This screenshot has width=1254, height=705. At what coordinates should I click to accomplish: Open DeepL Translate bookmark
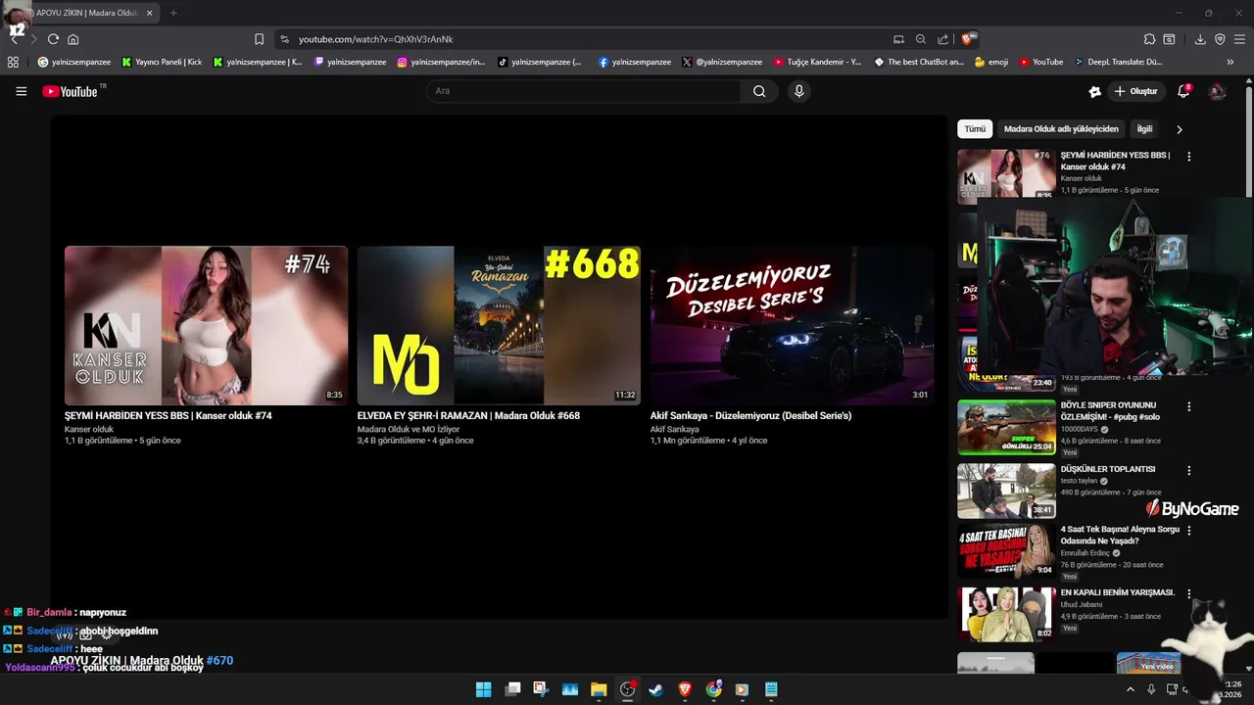tap(1118, 62)
